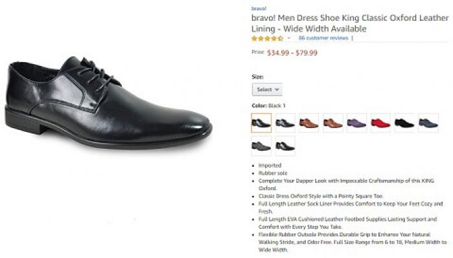Select the matte black suede shoe swatch
Screen dimensions: 453x258
coord(404,123)
